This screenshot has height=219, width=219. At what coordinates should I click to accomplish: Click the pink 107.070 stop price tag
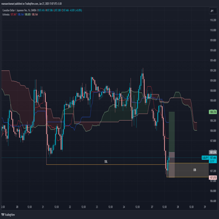(x=212, y=178)
